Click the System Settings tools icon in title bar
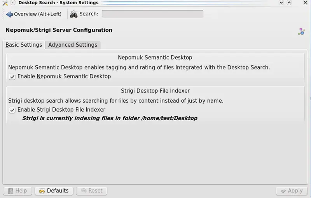 (x=5, y=3)
